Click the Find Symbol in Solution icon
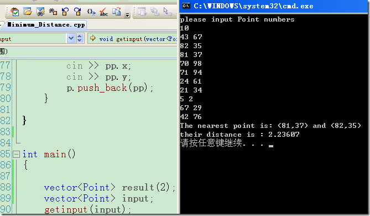The width and height of the screenshot is (370, 216). point(40,12)
